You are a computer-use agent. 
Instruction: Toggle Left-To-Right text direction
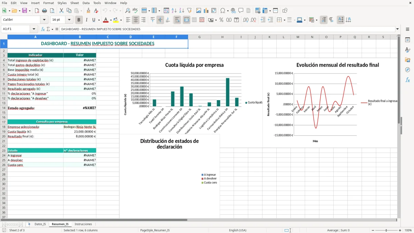tap(324, 20)
